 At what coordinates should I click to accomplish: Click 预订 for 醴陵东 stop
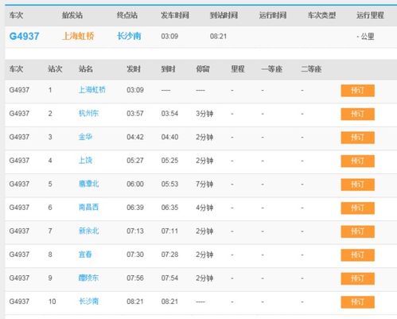[x=357, y=278]
